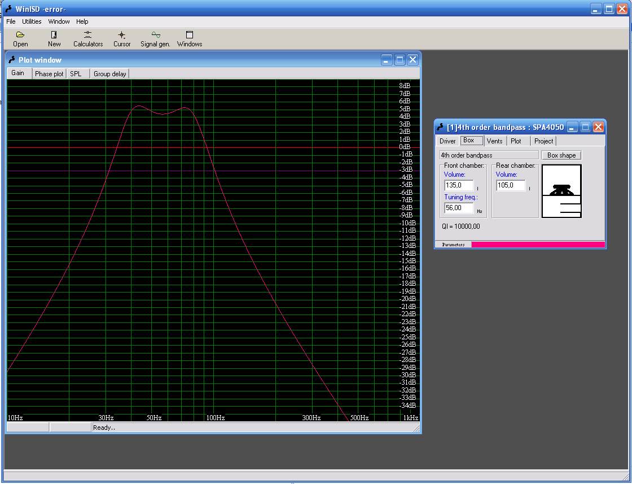Open the Help menu
632x484 pixels.
pyautogui.click(x=82, y=21)
